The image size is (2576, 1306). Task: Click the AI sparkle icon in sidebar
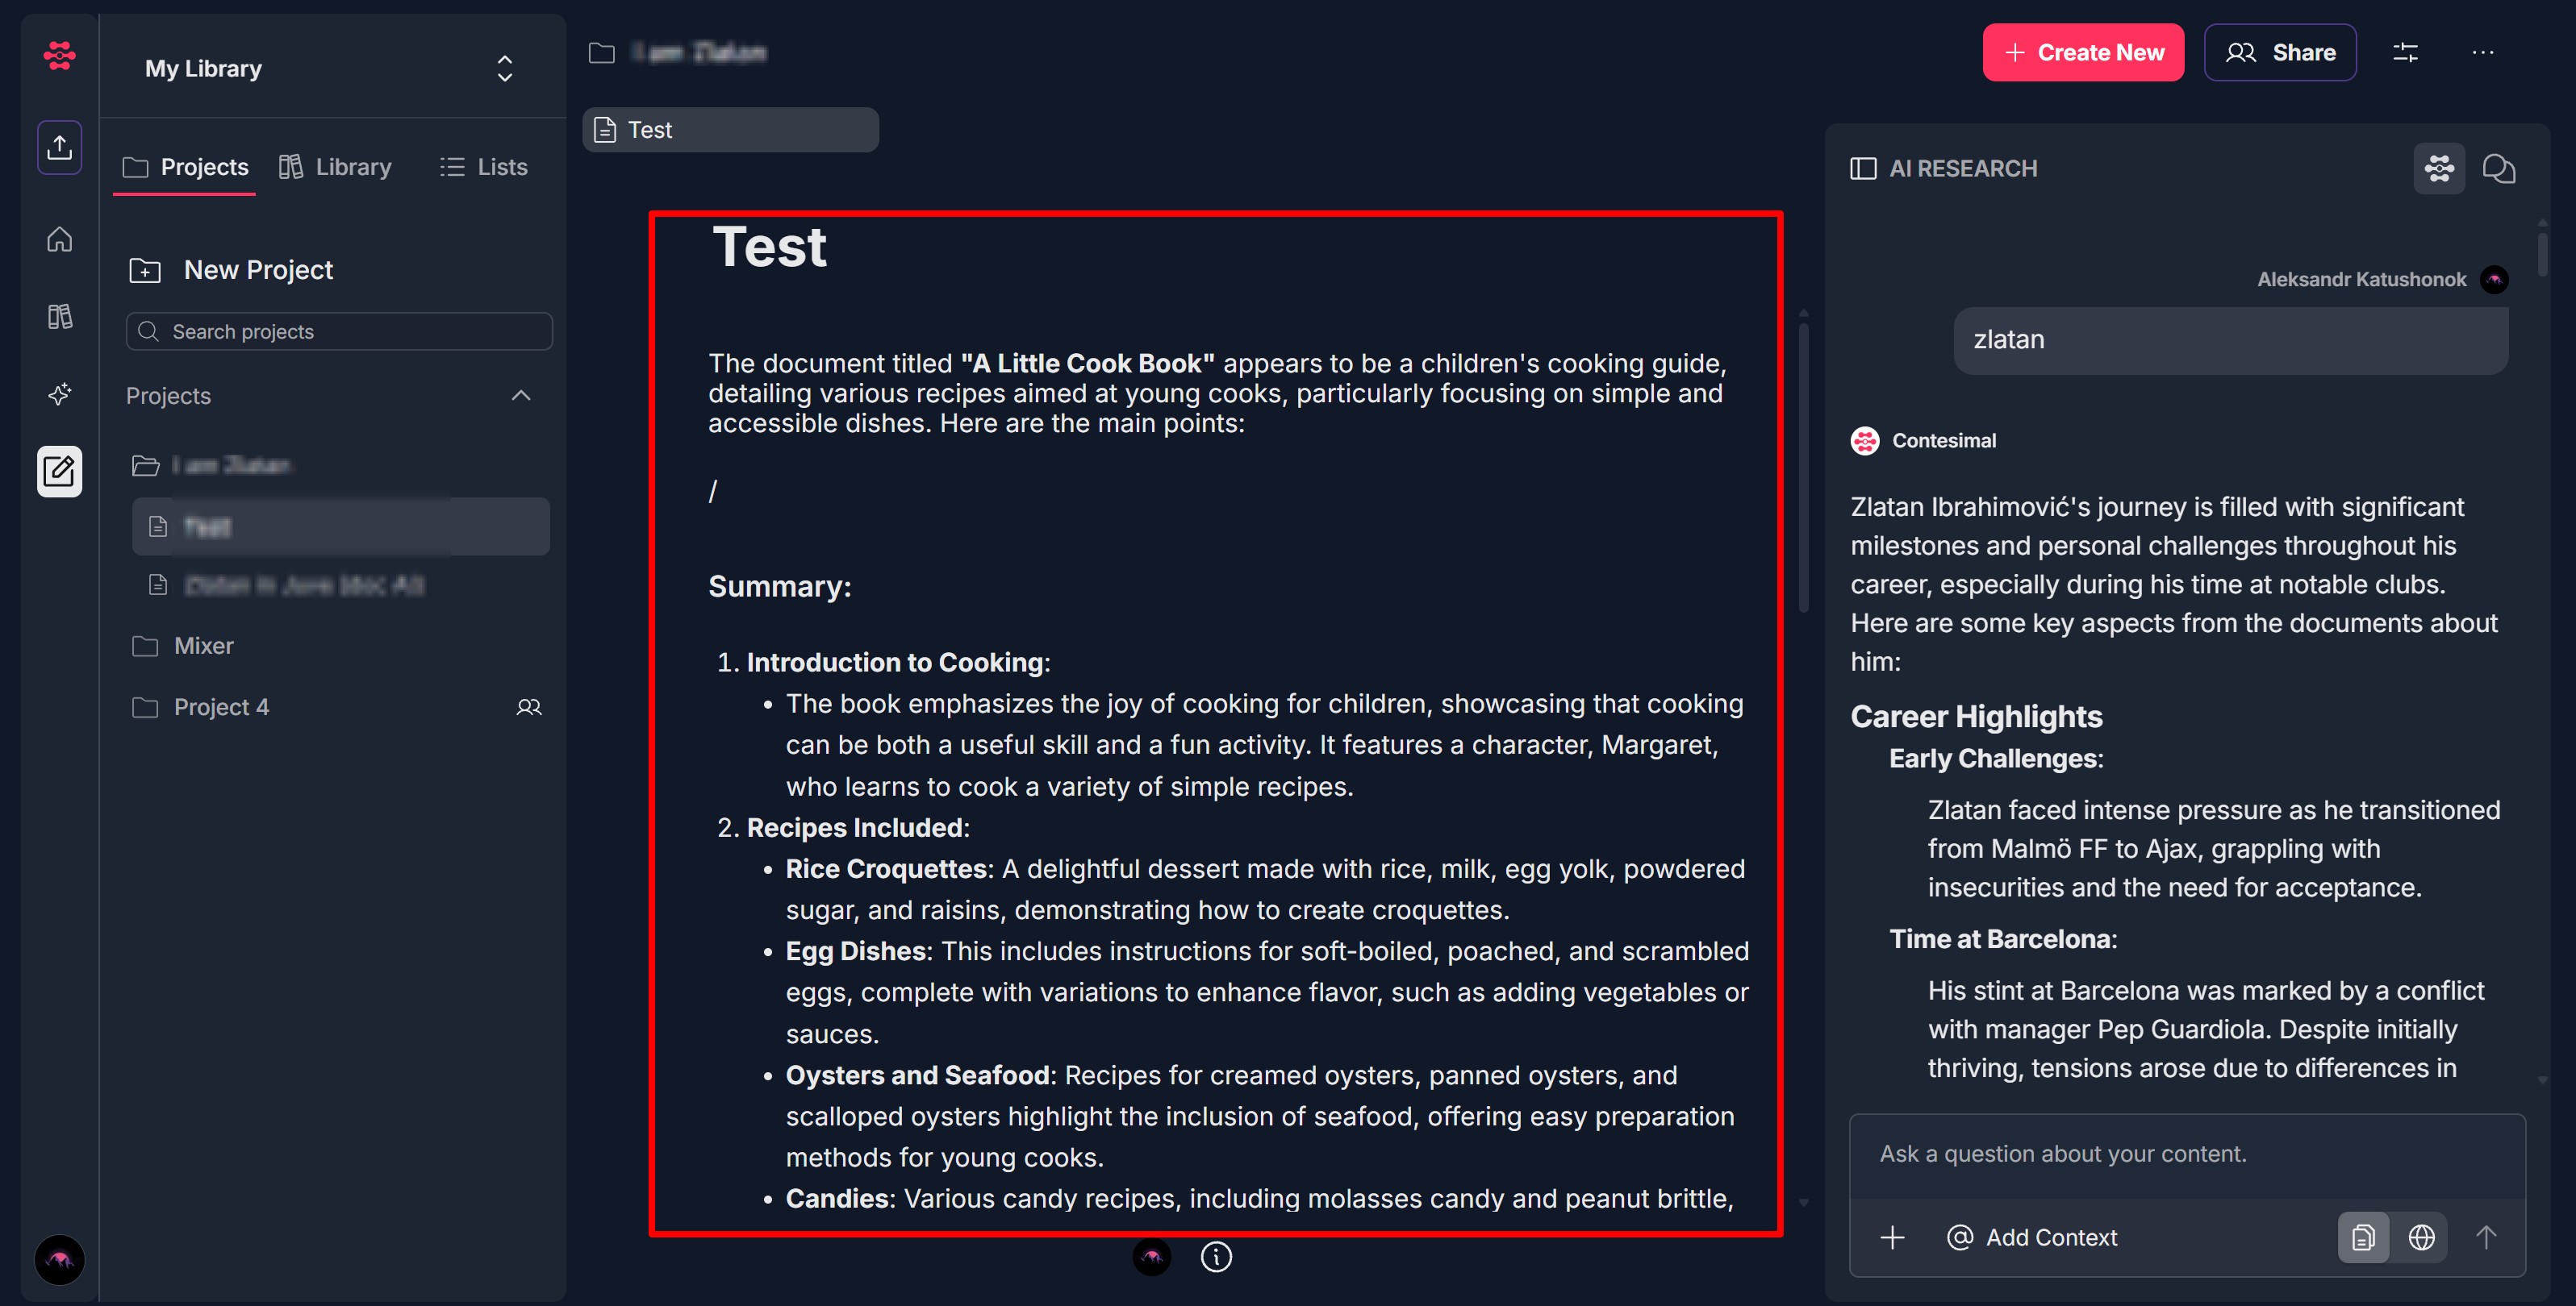(59, 393)
